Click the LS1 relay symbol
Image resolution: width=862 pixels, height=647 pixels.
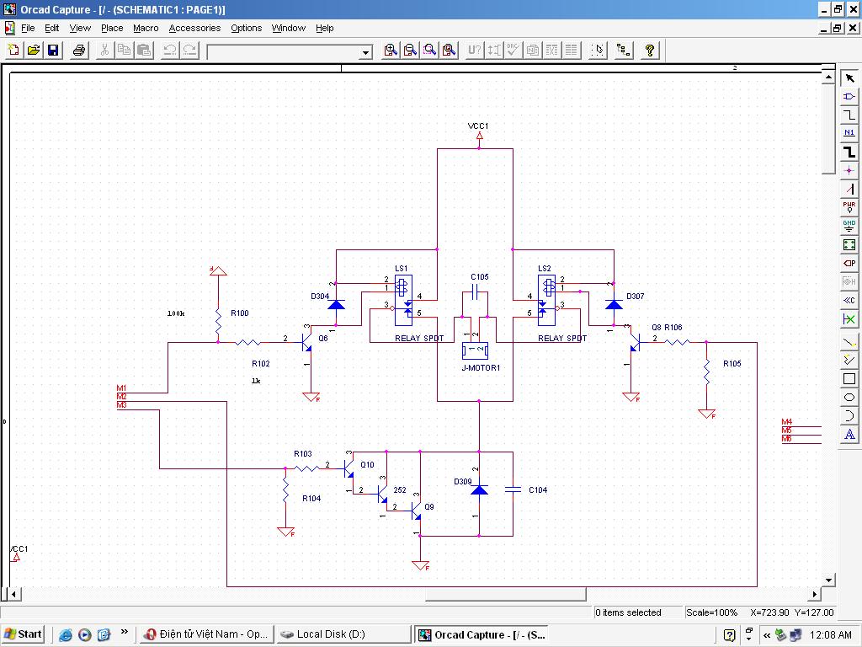pyautogui.click(x=403, y=300)
